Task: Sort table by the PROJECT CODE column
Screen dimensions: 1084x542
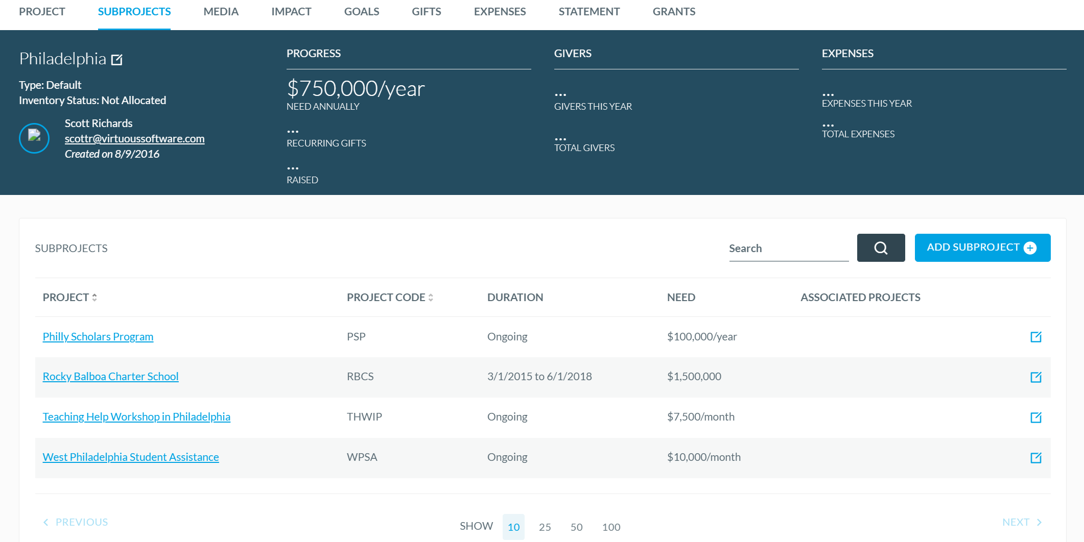Action: click(x=390, y=298)
